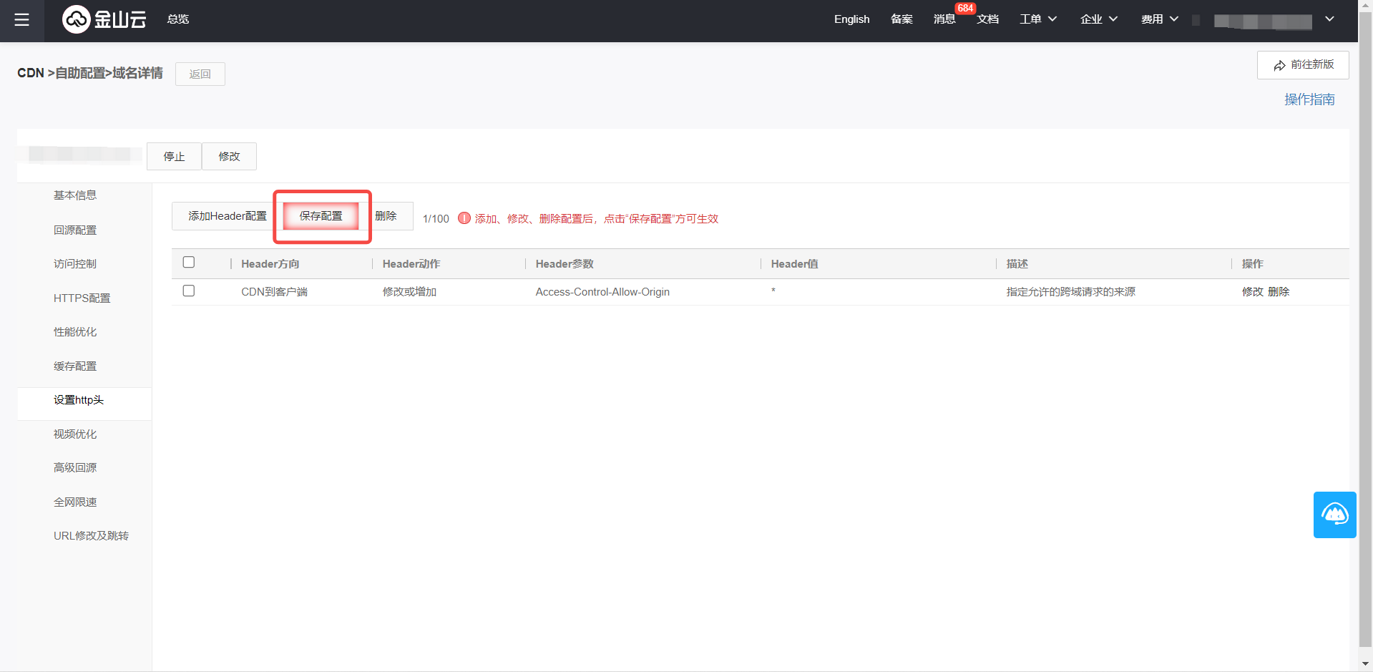Open the hamburger menu icon
The height and width of the screenshot is (672, 1373).
(21, 20)
